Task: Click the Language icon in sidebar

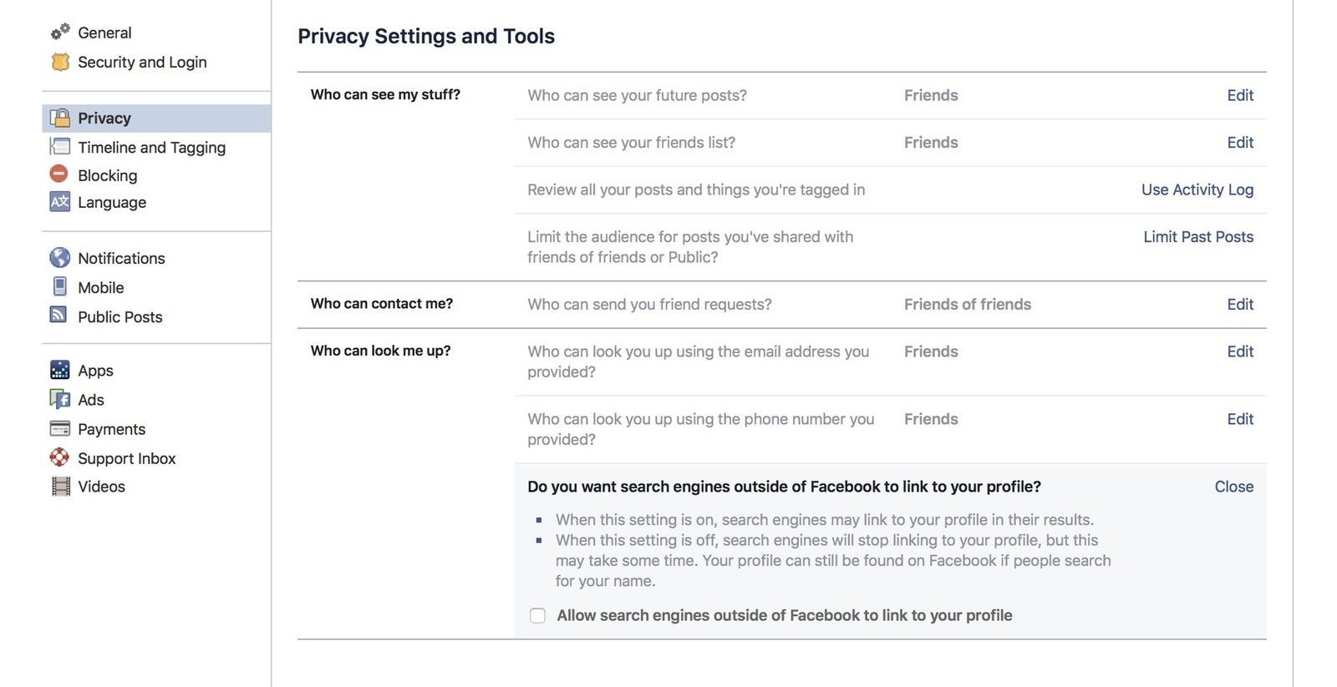Action: click(x=60, y=202)
